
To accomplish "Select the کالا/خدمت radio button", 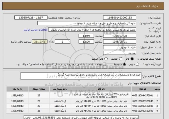I will [x=106, y=59].
